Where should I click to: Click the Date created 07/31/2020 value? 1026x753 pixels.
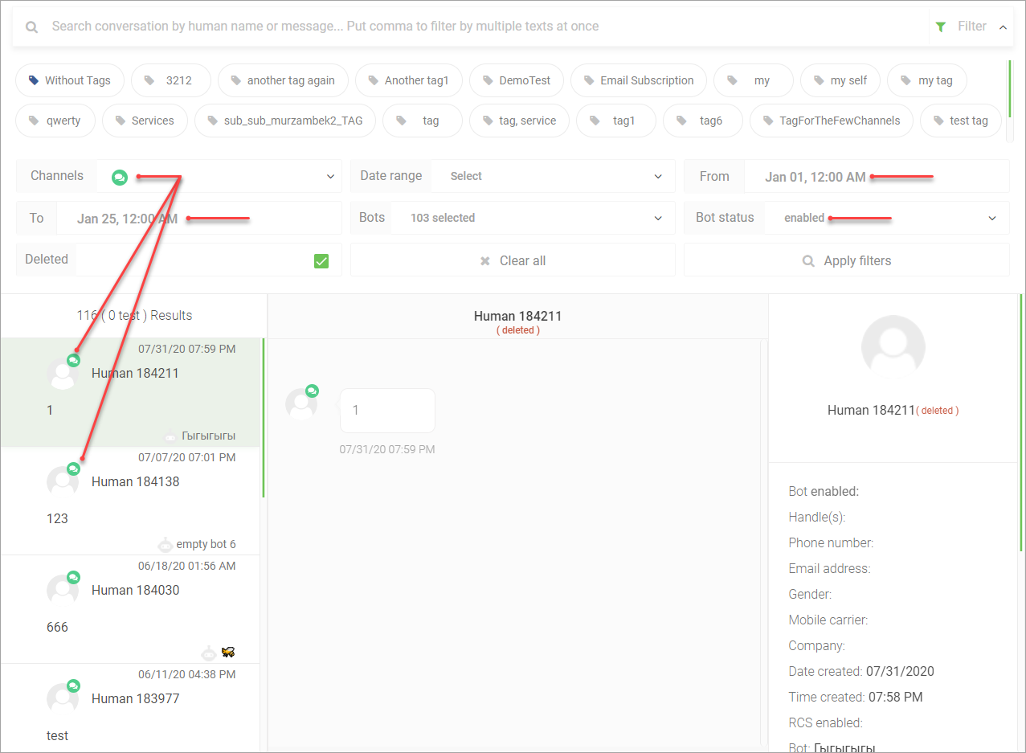pos(900,671)
